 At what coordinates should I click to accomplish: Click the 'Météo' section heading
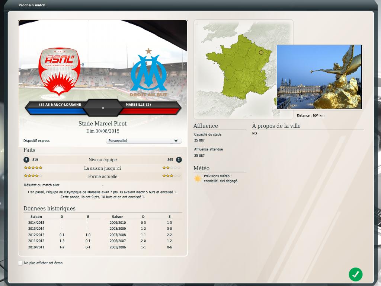(x=201, y=168)
